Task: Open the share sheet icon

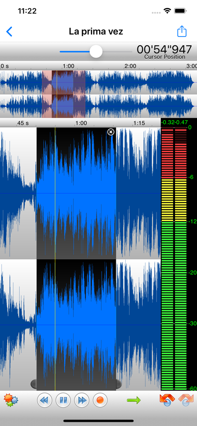Action: coord(182,31)
